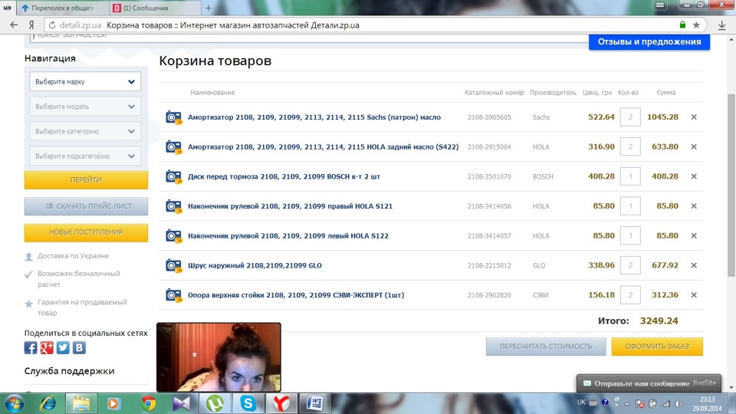
Task: Share via Google Plus icon
Action: [47, 348]
